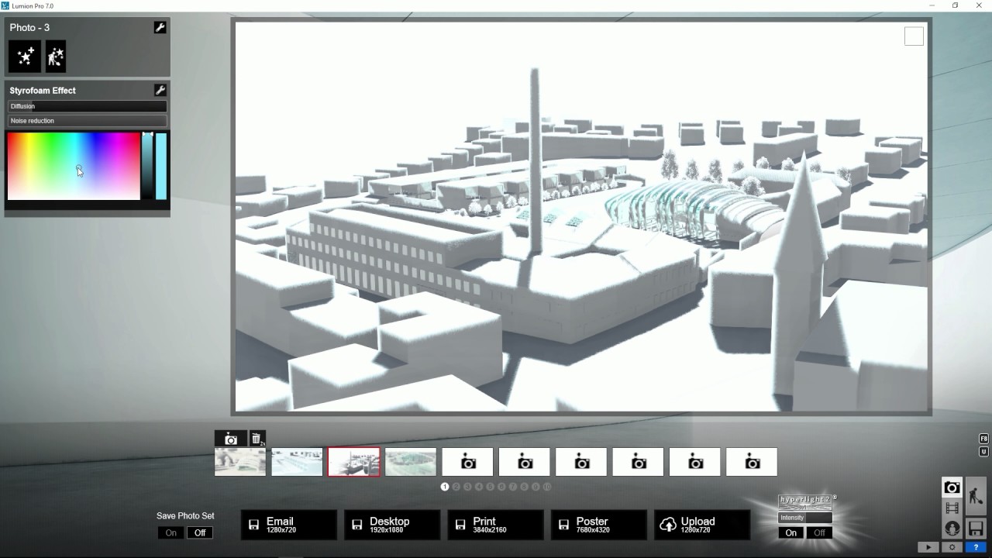Click the sixth empty camera photo slot

pos(525,462)
